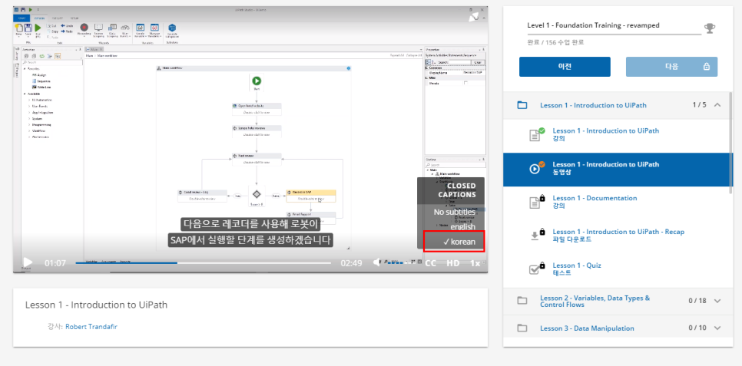The height and width of the screenshot is (366, 742).
Task: Expand Lesson 2 with its chevron
Action: (717, 301)
